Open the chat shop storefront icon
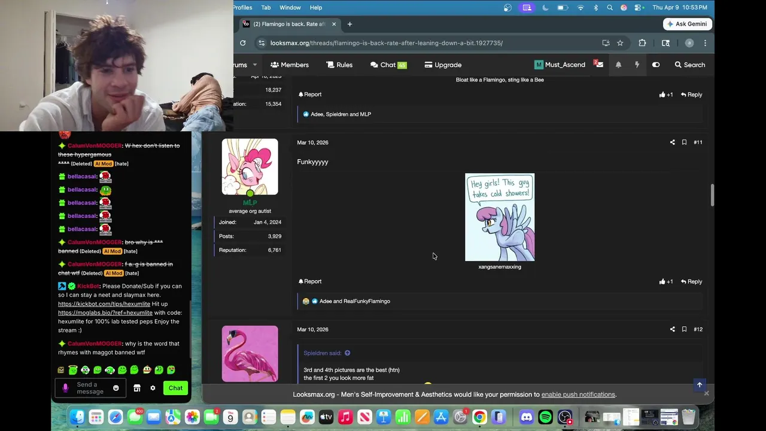This screenshot has width=766, height=431. (137, 388)
